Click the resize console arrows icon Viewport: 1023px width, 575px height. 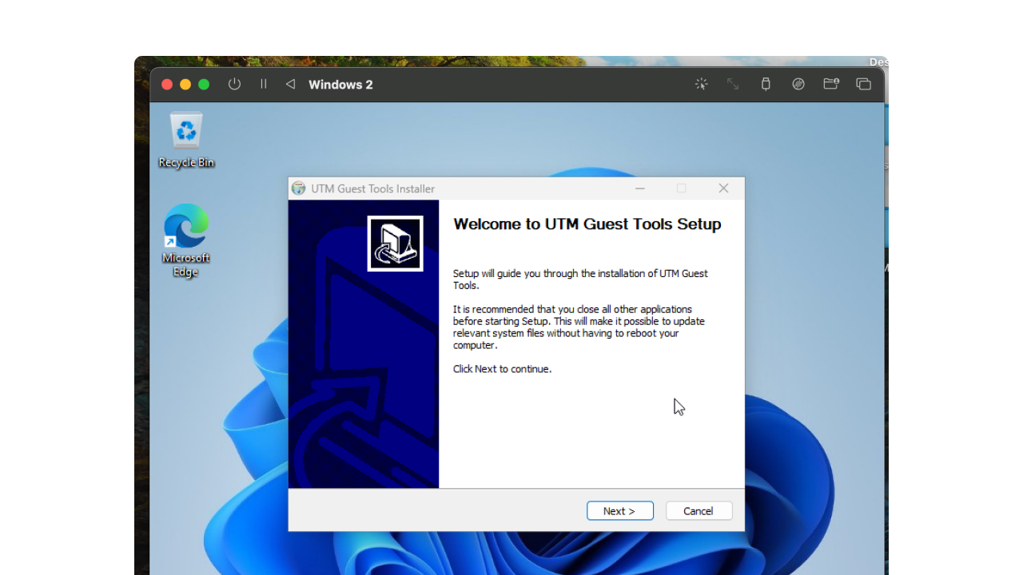tap(733, 84)
